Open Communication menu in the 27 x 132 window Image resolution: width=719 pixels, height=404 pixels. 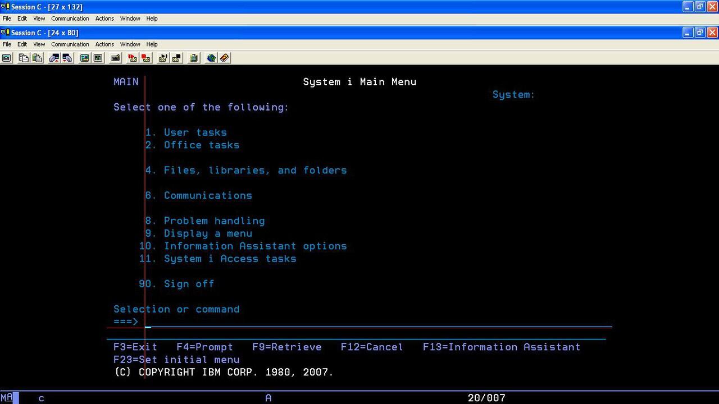click(x=70, y=19)
